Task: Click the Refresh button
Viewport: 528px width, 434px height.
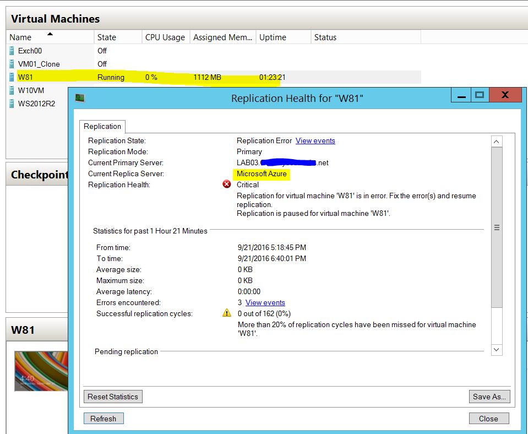Action: (x=104, y=419)
